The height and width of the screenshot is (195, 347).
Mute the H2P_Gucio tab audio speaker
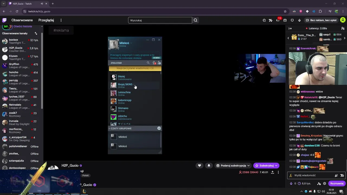pyautogui.click(x=42, y=4)
